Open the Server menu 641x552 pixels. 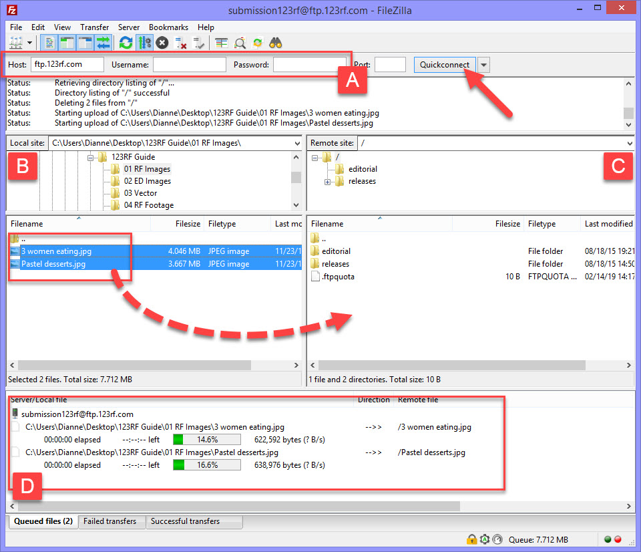click(129, 27)
